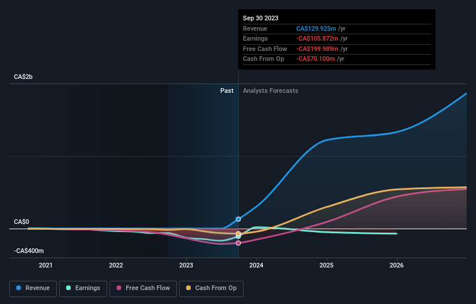Image resolution: width=476 pixels, height=304 pixels.
Task: Click the pink dot in Free Cash Flow legend
Action: (119, 288)
